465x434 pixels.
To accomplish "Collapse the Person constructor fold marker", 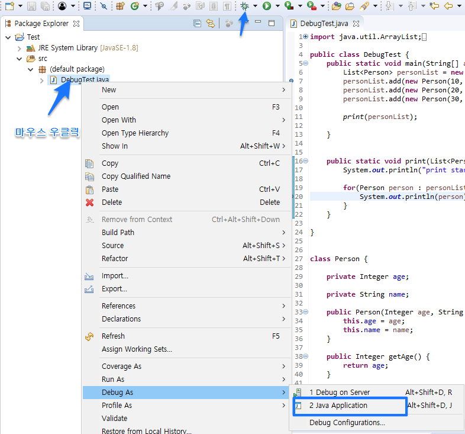I will 306,311.
